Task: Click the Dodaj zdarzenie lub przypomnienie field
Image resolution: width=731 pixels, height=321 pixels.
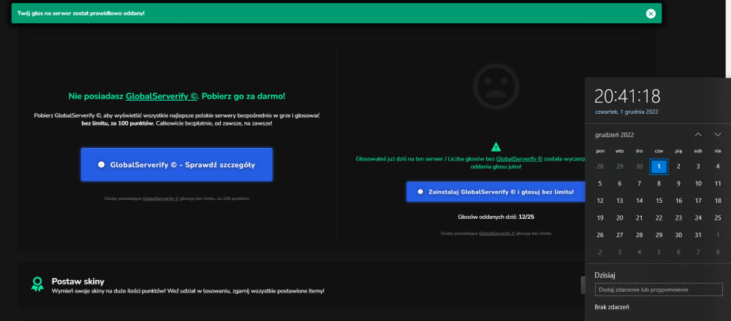Action: tap(659, 290)
